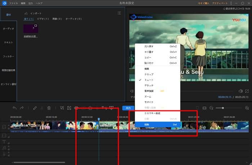This screenshot has height=165, width=252.
Task: Choose 削除 Del from context menu
Action: 158,124
